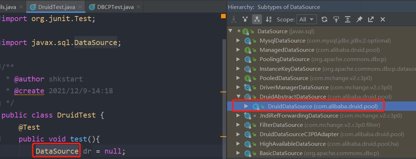Expand the ManagedDataSource node
Image resolution: width=416 pixels, height=159 pixels.
coord(238,50)
